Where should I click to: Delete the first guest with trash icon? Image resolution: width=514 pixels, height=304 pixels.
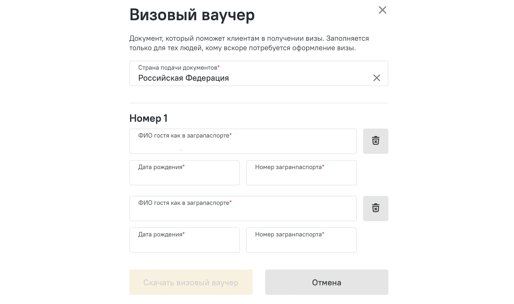click(x=375, y=141)
